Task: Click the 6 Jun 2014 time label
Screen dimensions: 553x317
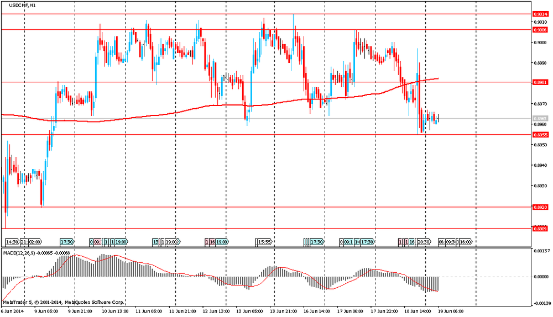Action: [13, 311]
